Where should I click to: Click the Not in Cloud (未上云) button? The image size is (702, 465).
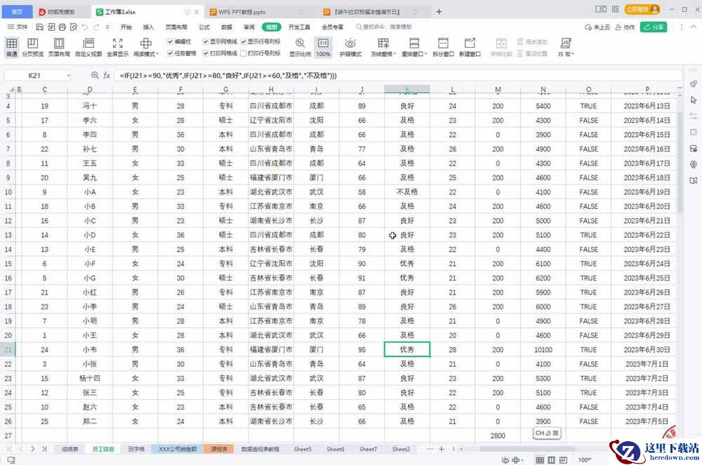click(x=597, y=27)
